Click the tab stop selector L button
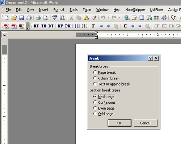 click(4, 35)
